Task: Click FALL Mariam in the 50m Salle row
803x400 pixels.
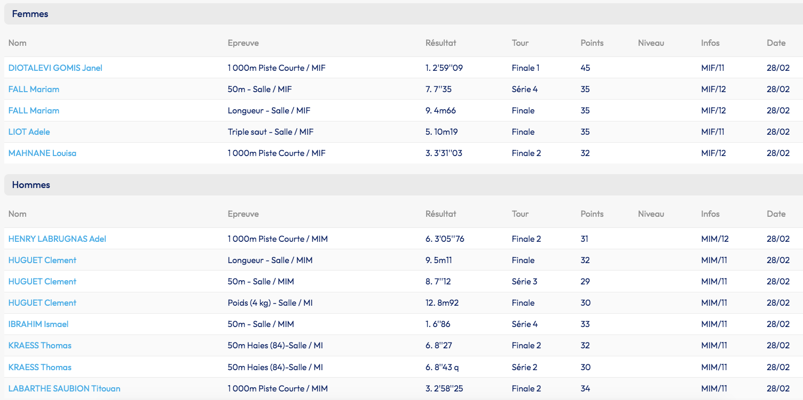Action: click(34, 89)
